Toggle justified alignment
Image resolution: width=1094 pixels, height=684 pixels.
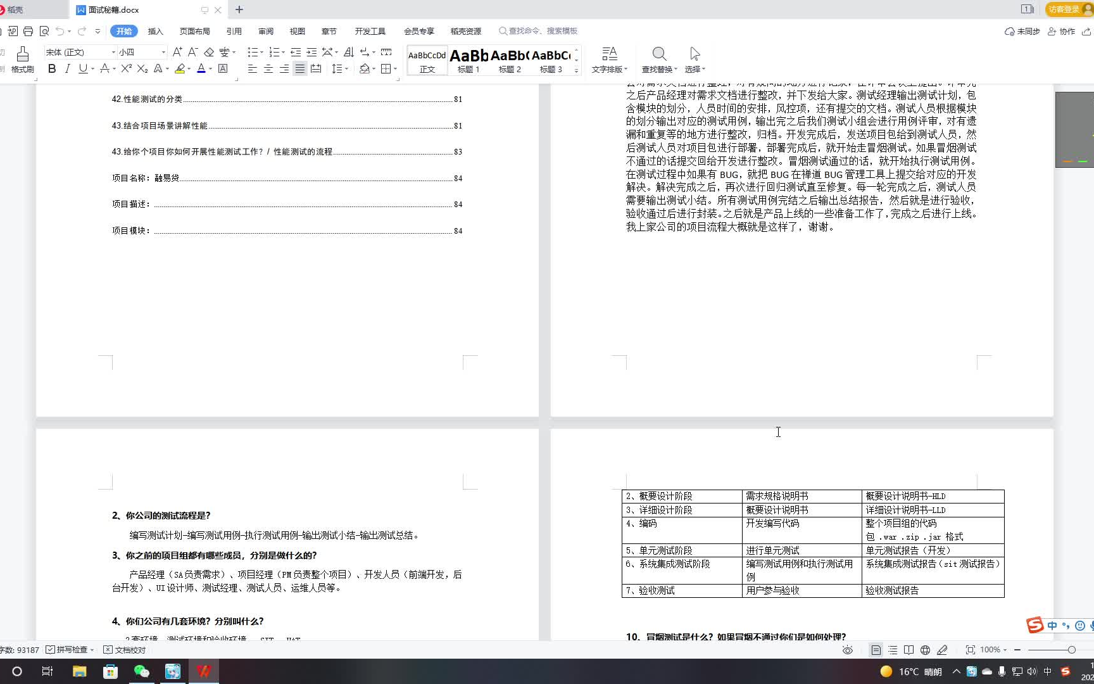tap(300, 68)
